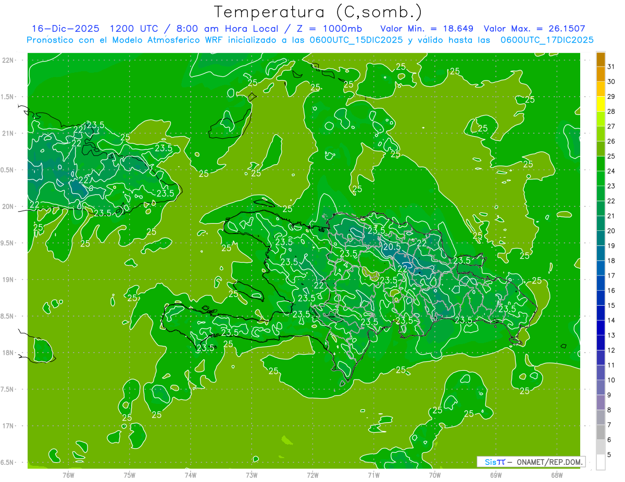625x482 pixels.
Task: Click the green colorbar segment between 23 and 24
Action: 601,179
